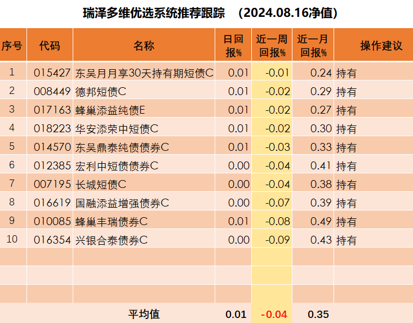The height and width of the screenshot is (323, 413).
Task: Click weekly return -0.01 for 015427
Action: (x=278, y=73)
